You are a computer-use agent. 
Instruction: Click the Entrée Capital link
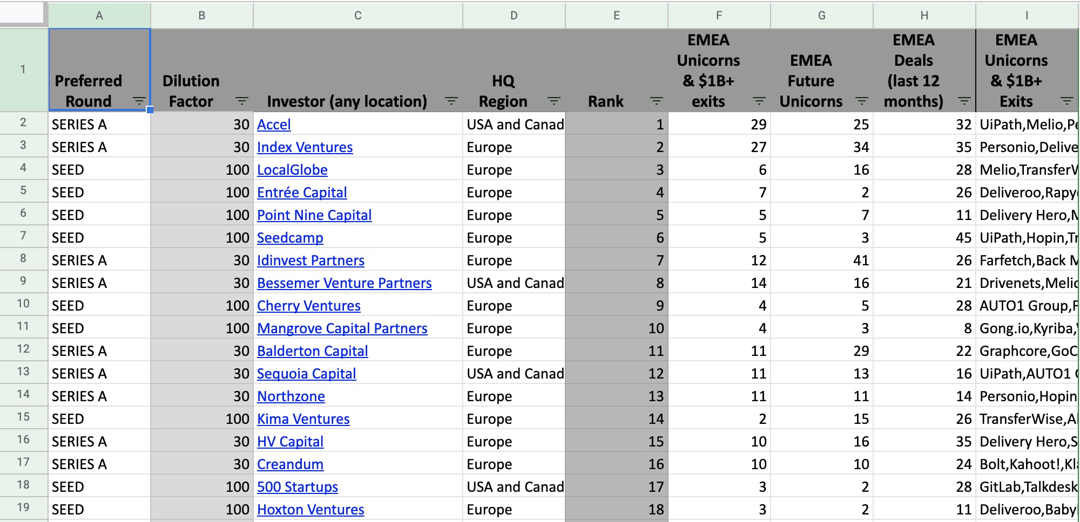[302, 192]
